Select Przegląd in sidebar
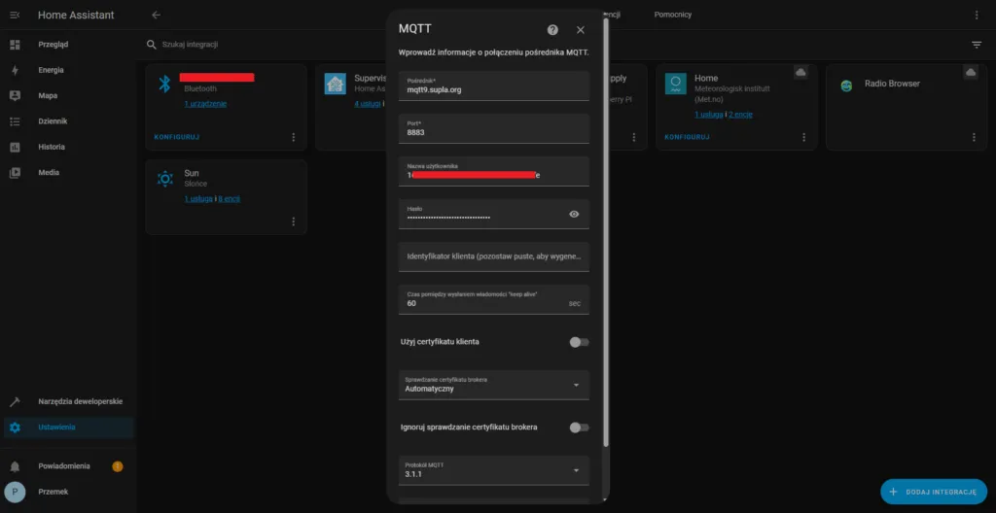The image size is (996, 513). click(x=53, y=45)
